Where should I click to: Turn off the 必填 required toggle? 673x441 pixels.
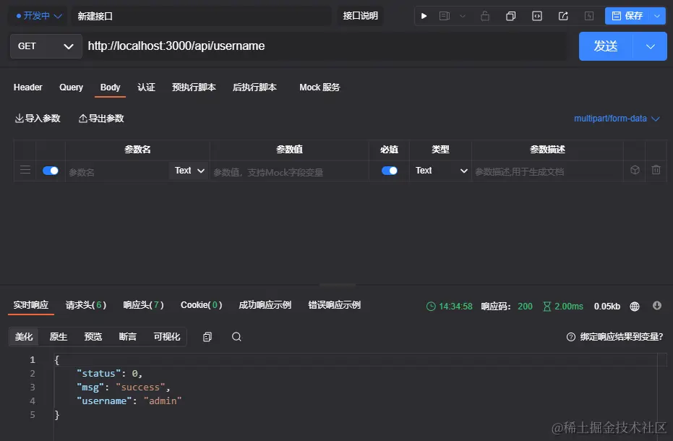point(389,170)
